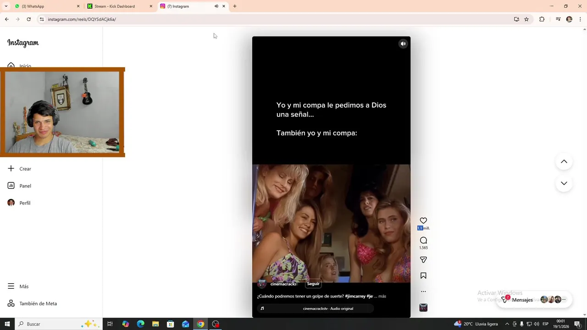The height and width of the screenshot is (330, 587).
Task: Reload the Instagram page
Action: click(x=28, y=19)
